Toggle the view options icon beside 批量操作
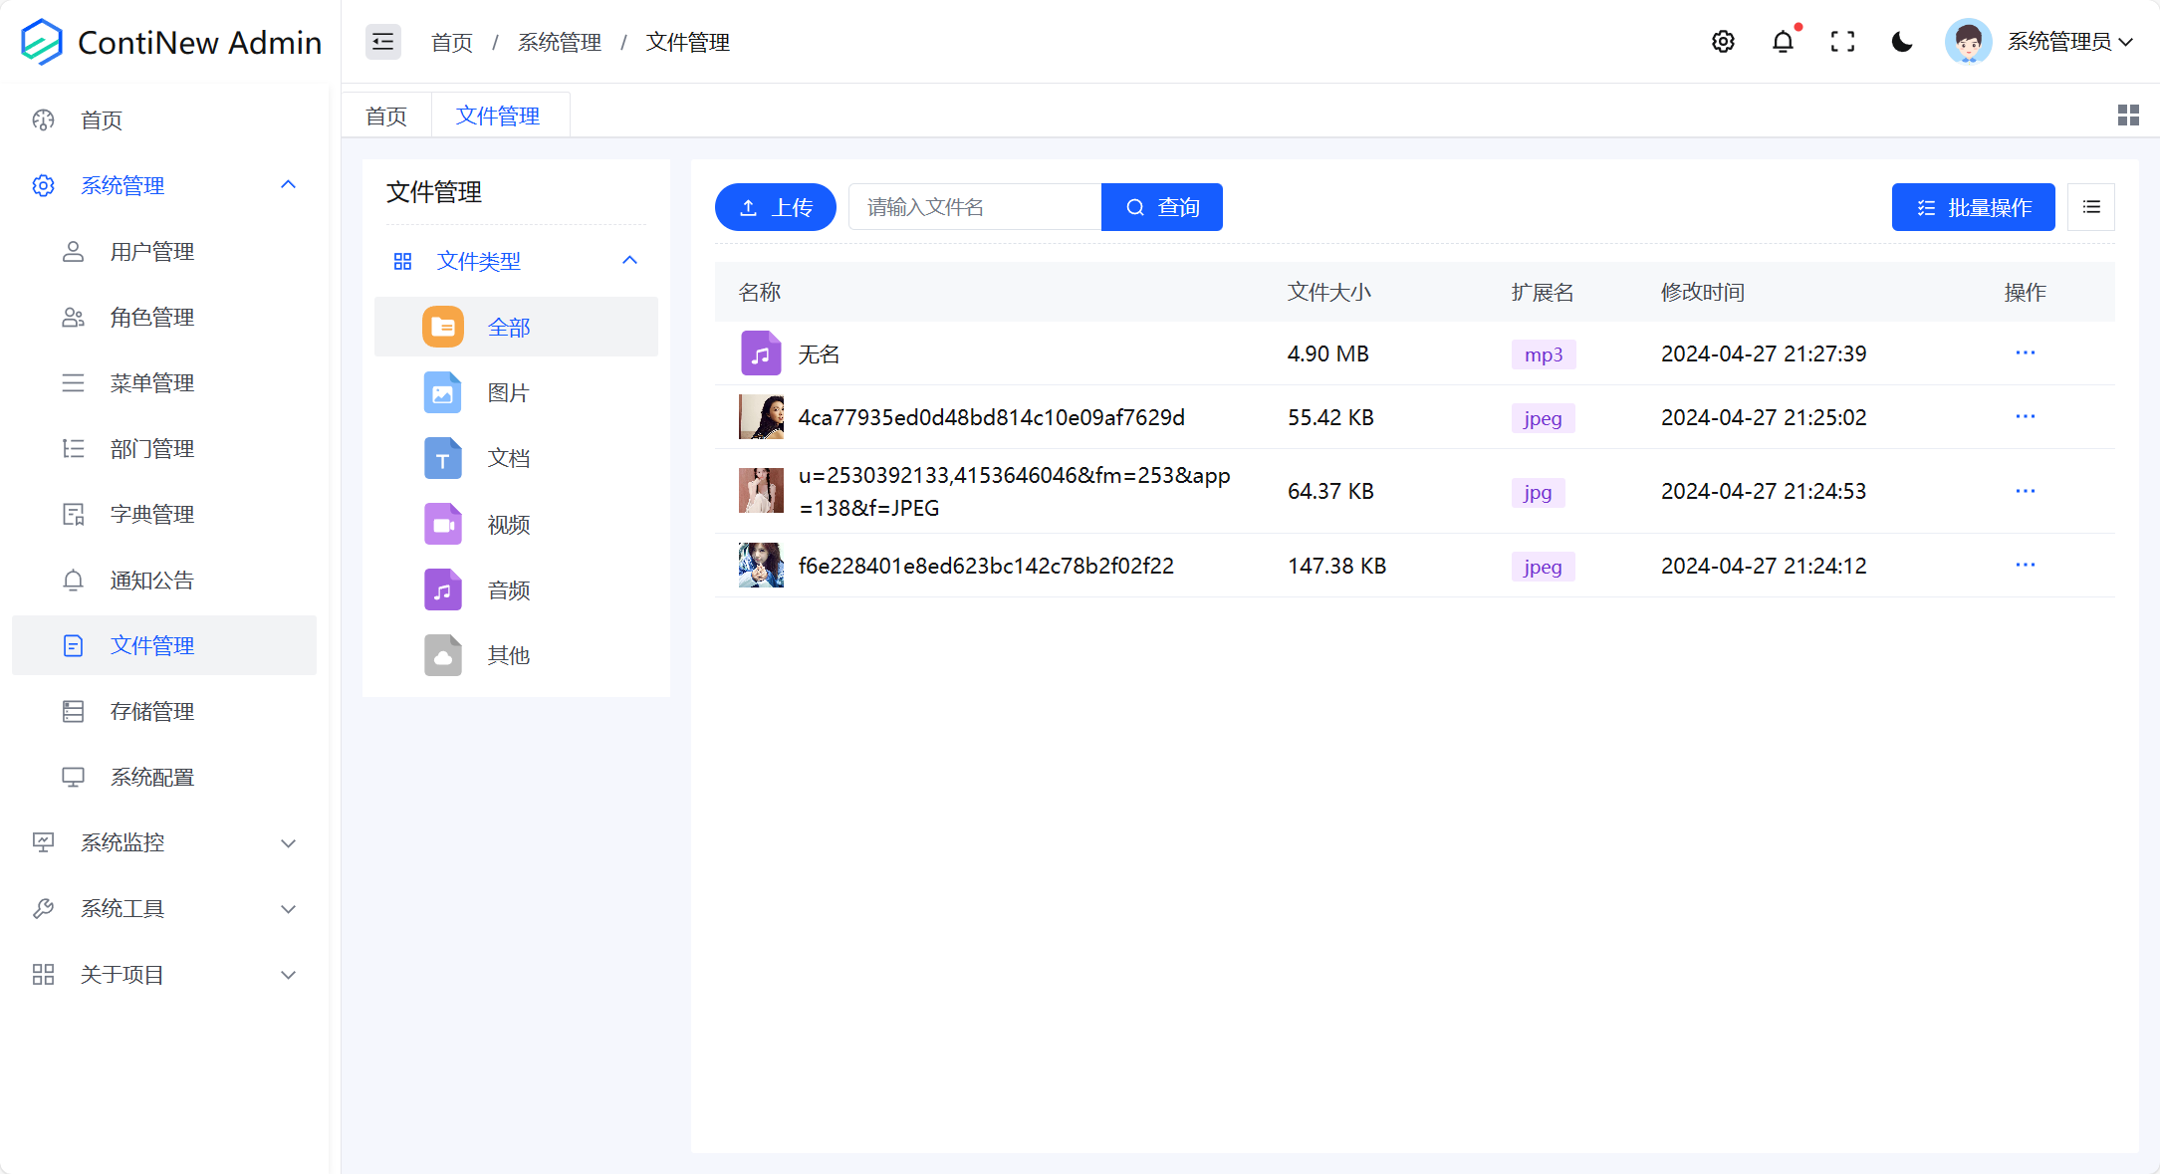 coord(2091,206)
